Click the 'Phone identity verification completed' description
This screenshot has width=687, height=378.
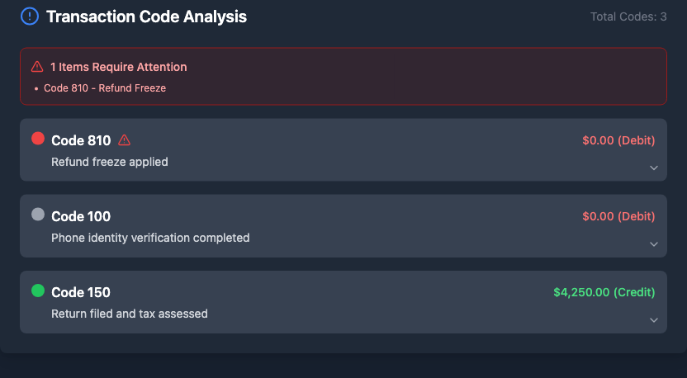150,238
